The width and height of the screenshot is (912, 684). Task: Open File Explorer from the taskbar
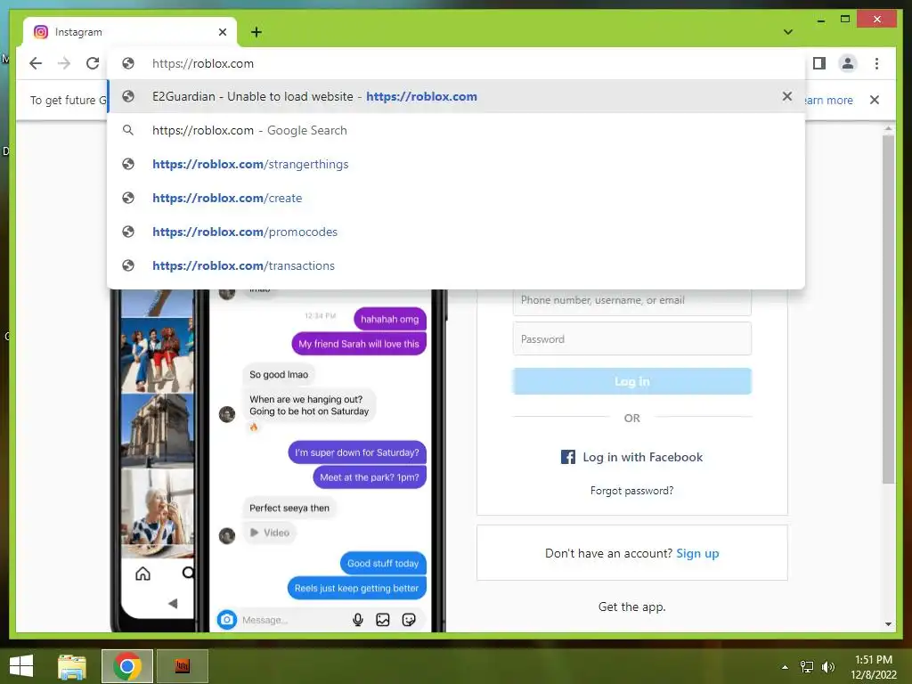pos(72,666)
